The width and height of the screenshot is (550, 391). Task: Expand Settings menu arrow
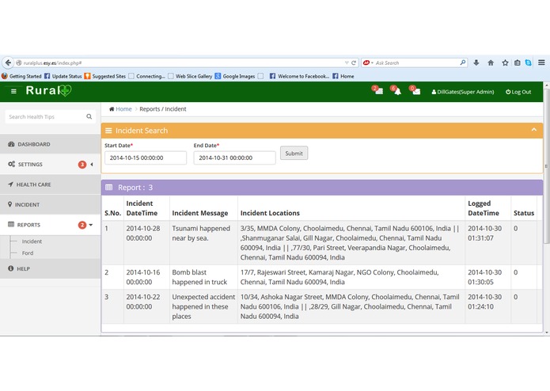coord(92,164)
